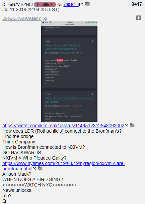
Task: Click the drop number 3417
Action: (137, 4)
